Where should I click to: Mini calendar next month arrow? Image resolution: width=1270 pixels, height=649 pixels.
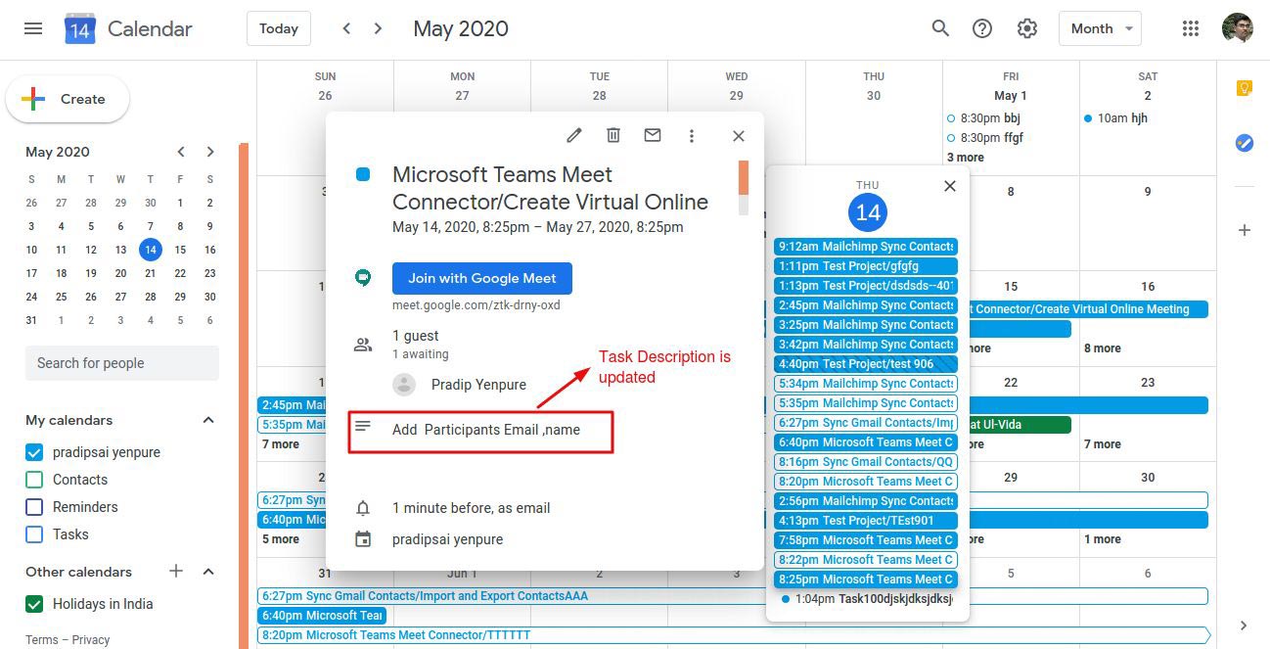pyautogui.click(x=210, y=152)
